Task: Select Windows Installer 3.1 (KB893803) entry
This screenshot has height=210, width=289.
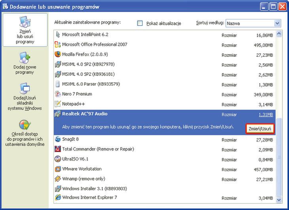Action: click(x=165, y=189)
